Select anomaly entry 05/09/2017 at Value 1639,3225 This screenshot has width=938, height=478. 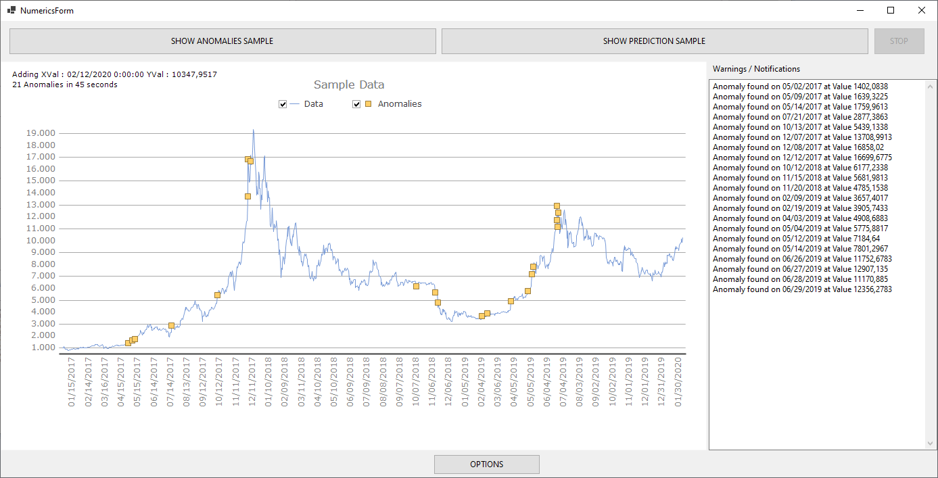coord(800,97)
